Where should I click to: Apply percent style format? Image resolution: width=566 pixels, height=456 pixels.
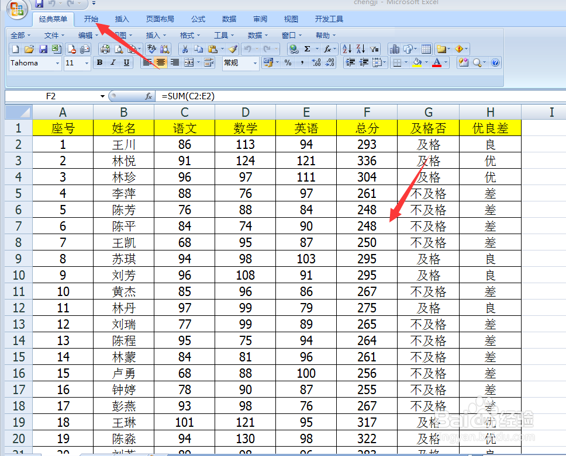[x=288, y=62]
